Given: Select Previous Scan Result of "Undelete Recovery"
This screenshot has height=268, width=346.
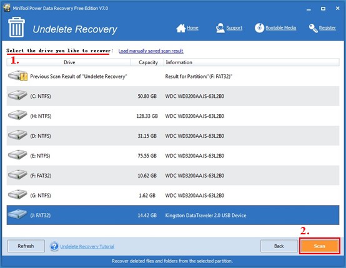Looking at the screenshot, I should 79,77.
